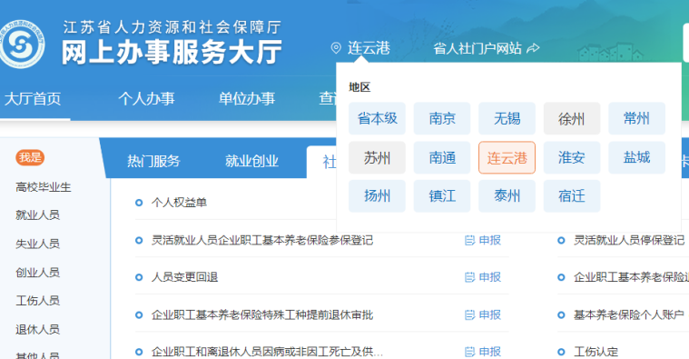Open 基本养老保险个人账户 service
Viewport: 689px width, 359px height.
click(629, 315)
